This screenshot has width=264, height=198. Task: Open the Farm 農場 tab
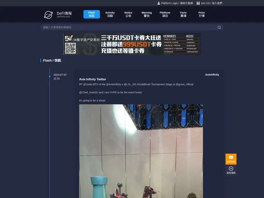pyautogui.click(x=183, y=14)
